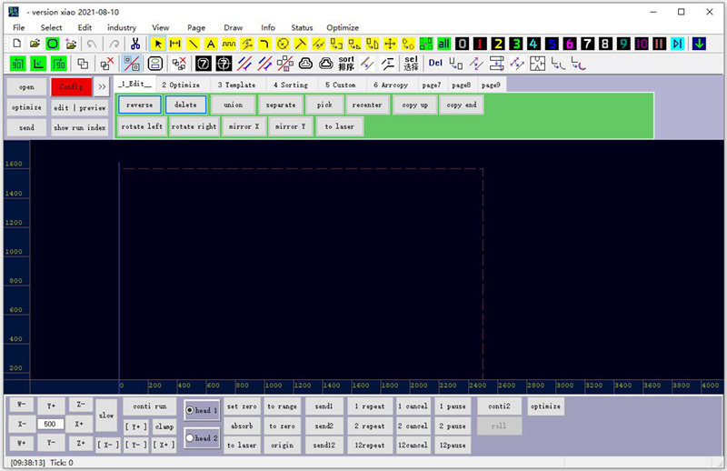
Task: Select the head 1 radio button
Action: tap(190, 410)
